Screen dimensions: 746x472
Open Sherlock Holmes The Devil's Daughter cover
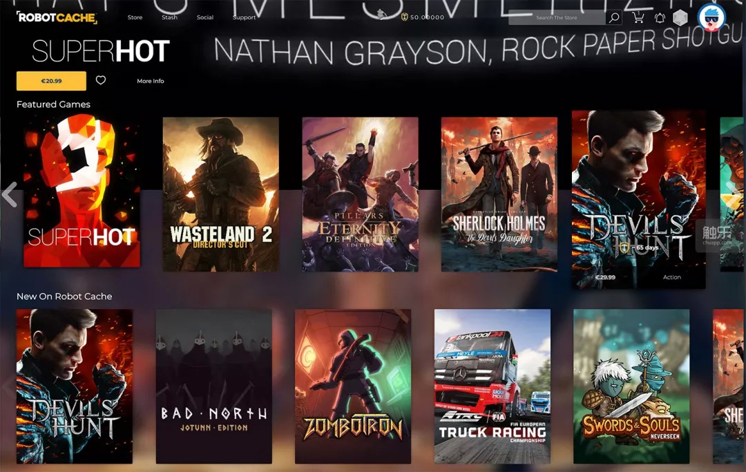coord(499,194)
